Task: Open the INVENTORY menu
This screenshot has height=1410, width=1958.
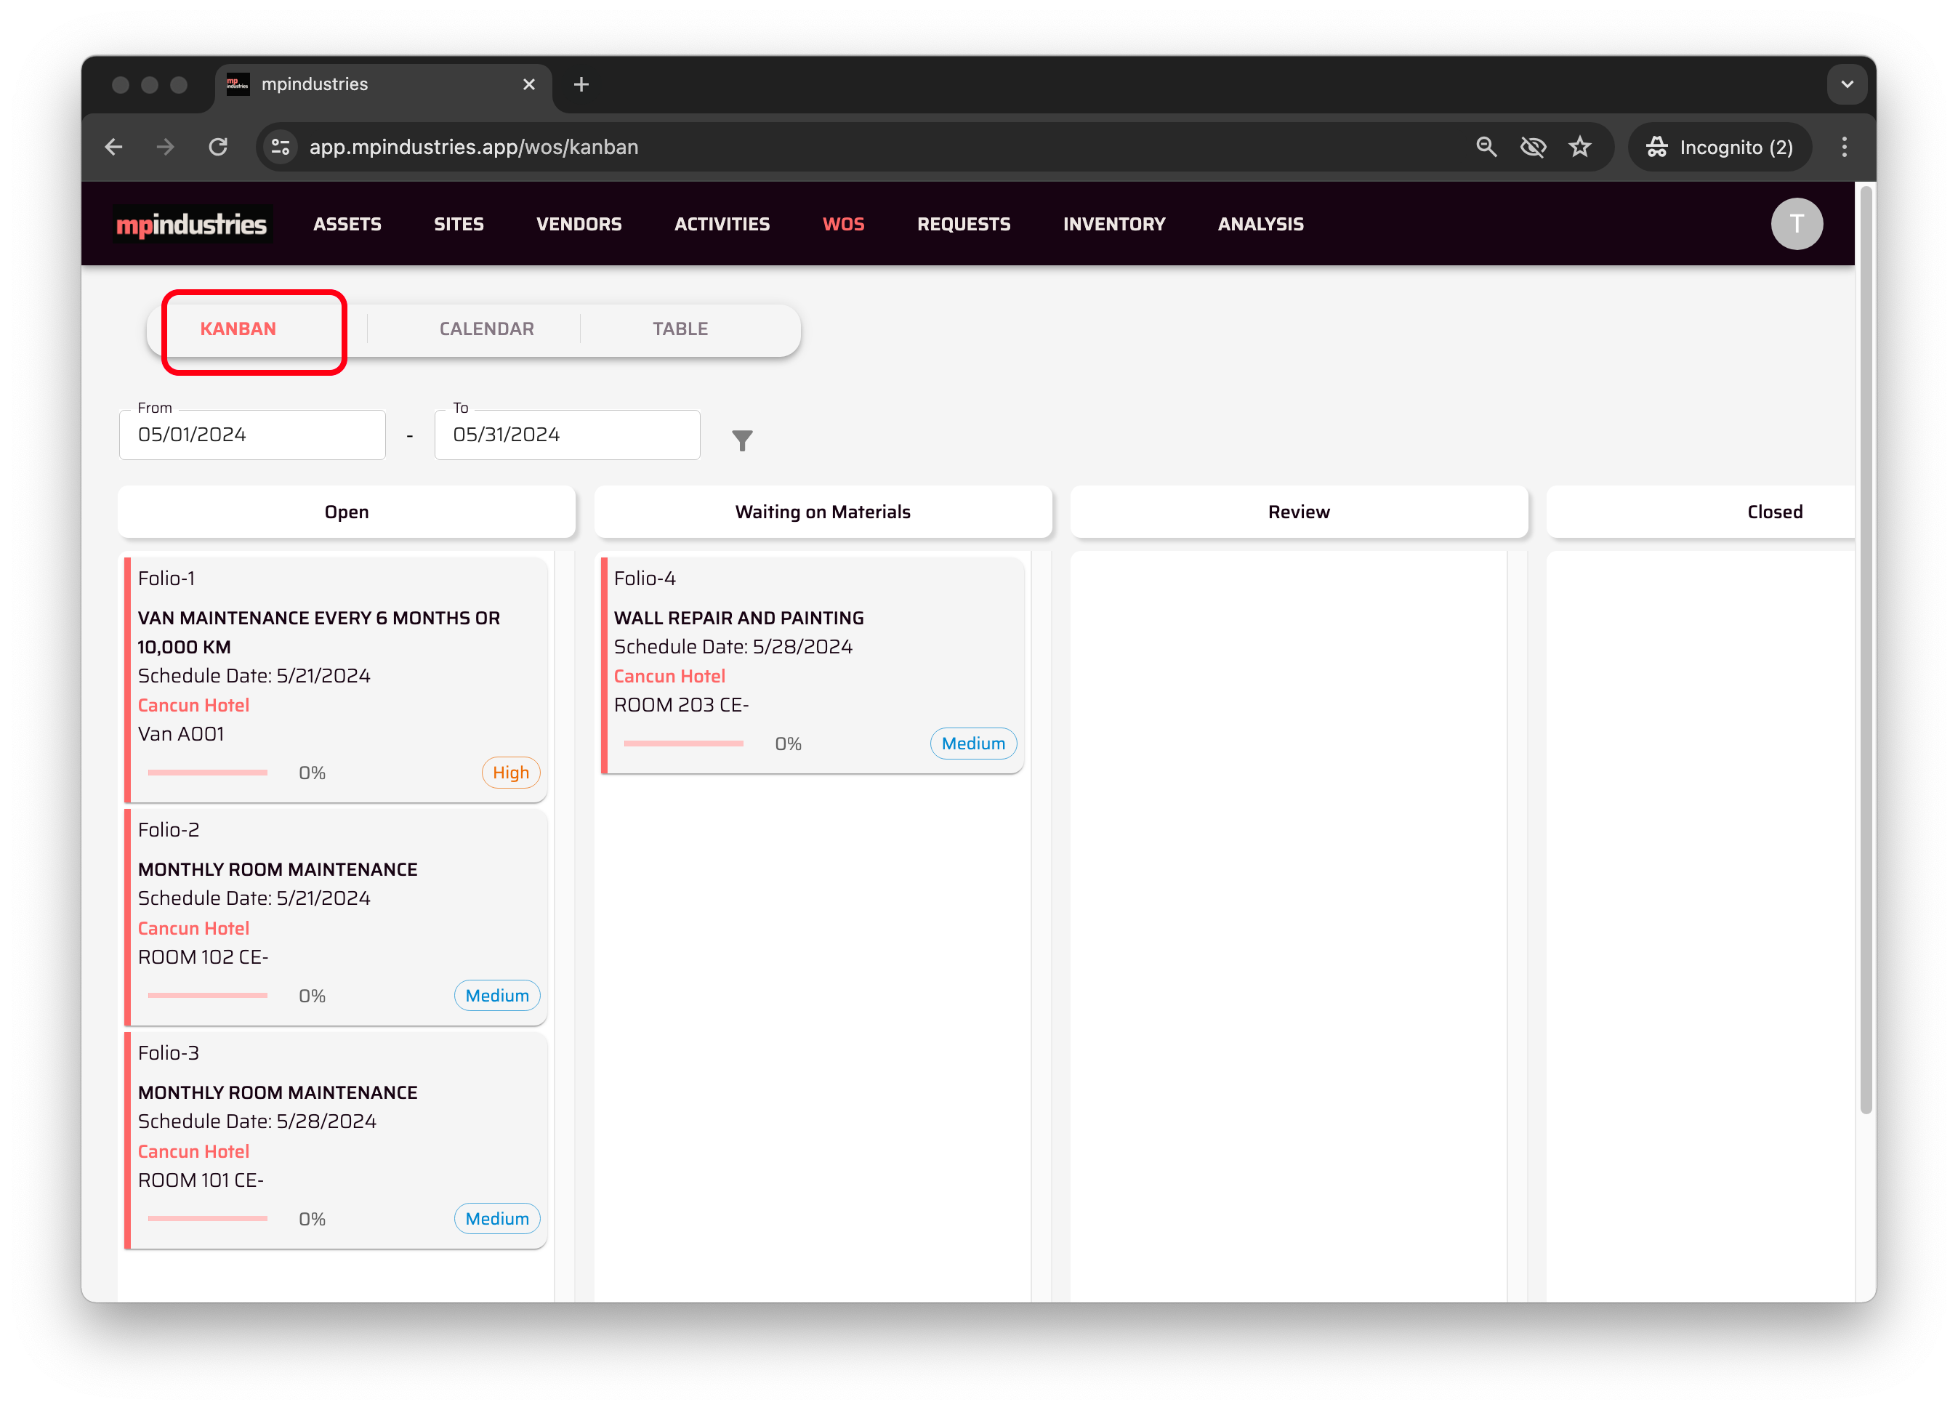Action: pos(1113,225)
